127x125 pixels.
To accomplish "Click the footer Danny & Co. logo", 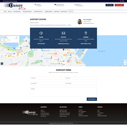I will coord(30,113).
